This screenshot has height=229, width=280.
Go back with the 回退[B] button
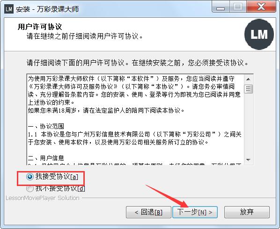pos(148,212)
